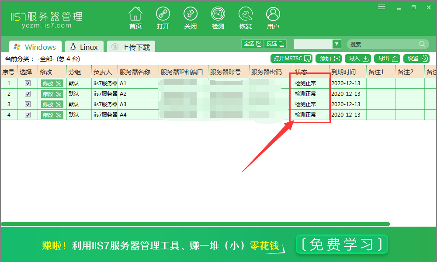Sort by 序号 column header
The width and height of the screenshot is (437, 262).
pyautogui.click(x=9, y=72)
